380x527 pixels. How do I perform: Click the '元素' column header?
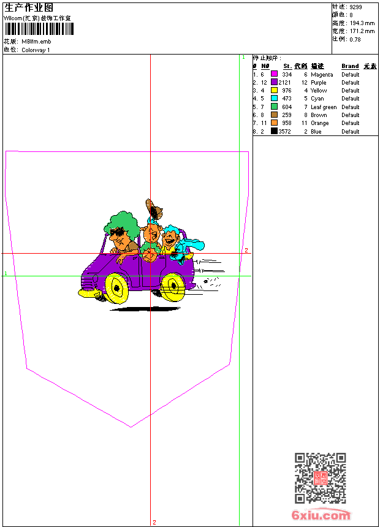(370, 66)
